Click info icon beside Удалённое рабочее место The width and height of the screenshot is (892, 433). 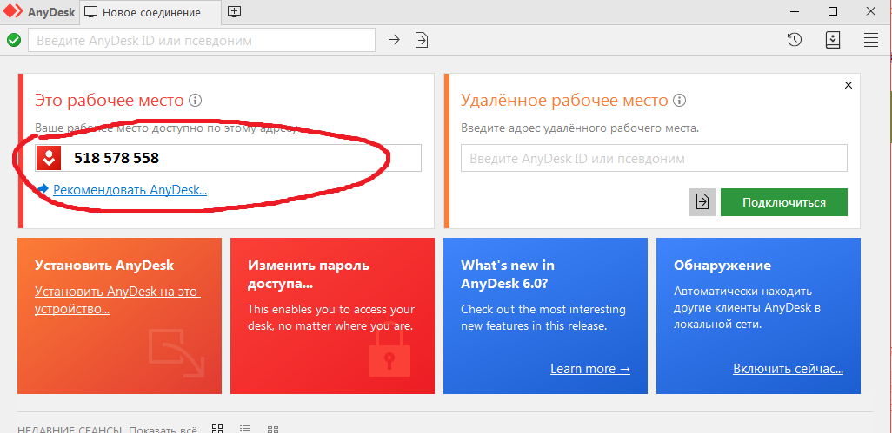679,101
